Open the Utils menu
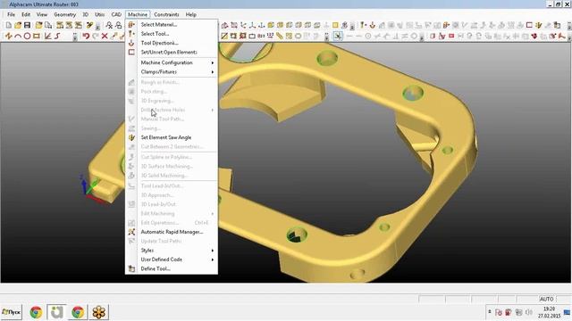 pos(100,14)
